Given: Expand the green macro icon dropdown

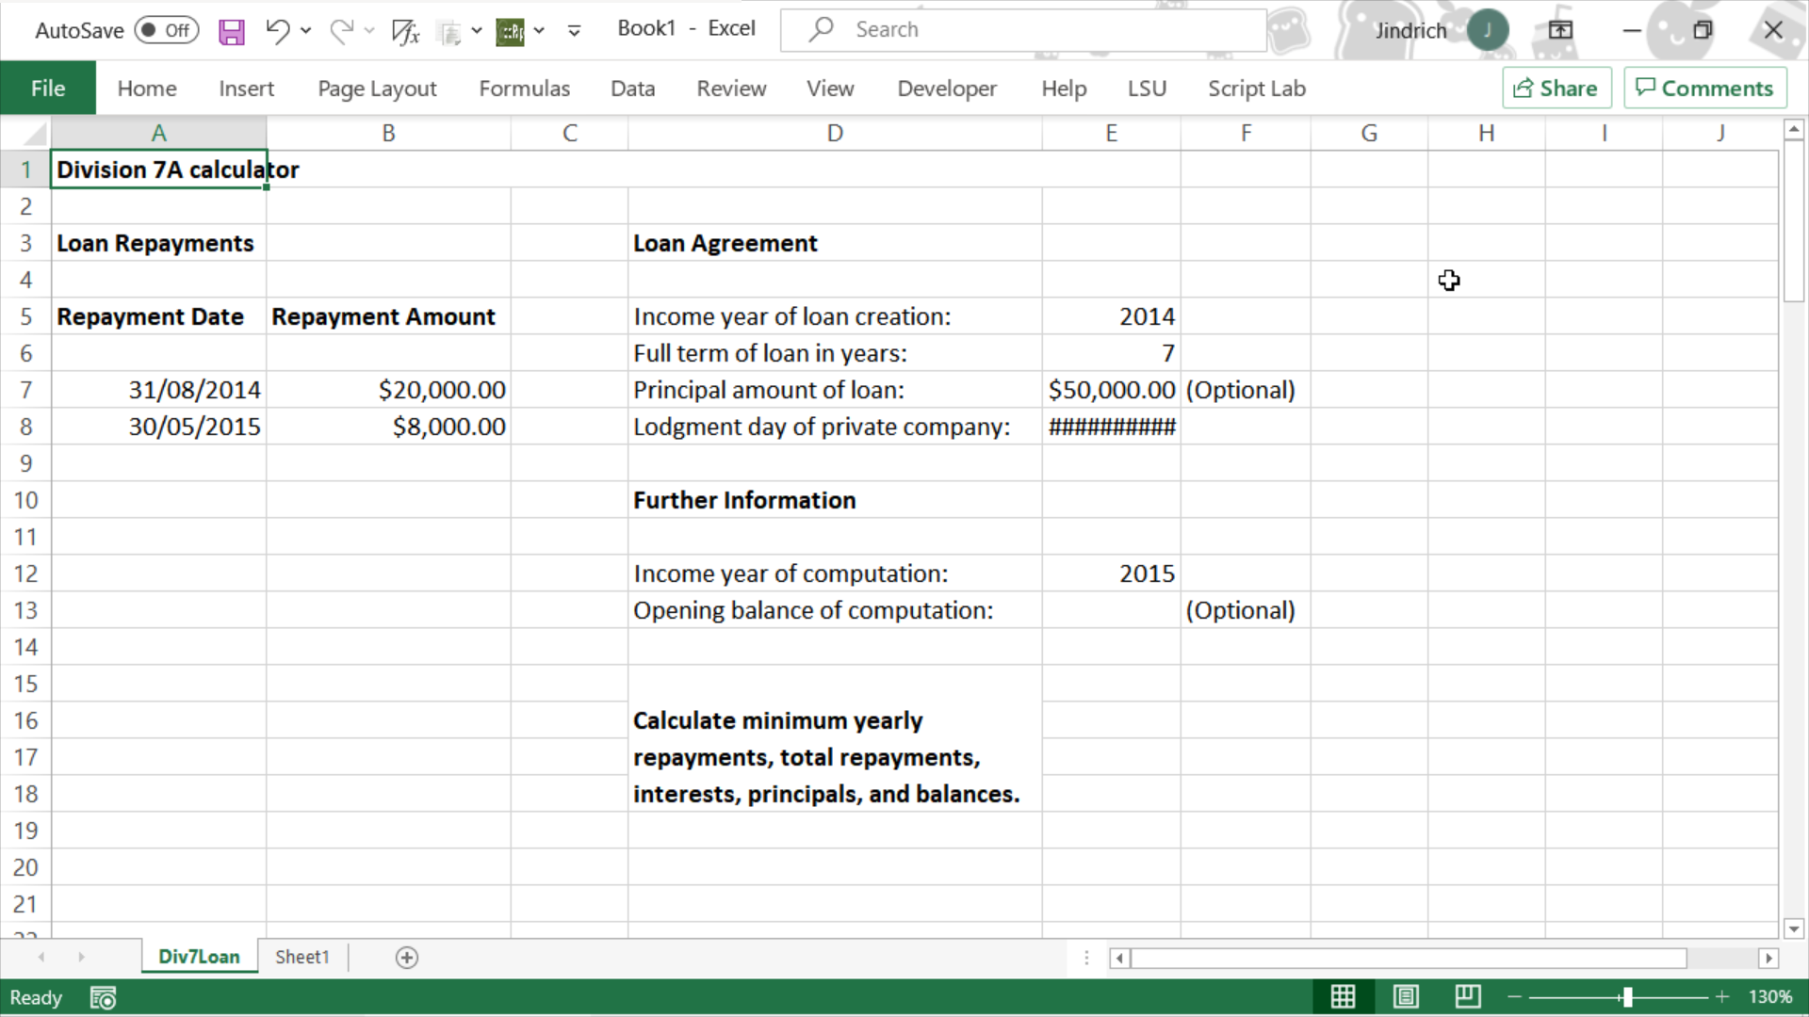Looking at the screenshot, I should point(539,30).
